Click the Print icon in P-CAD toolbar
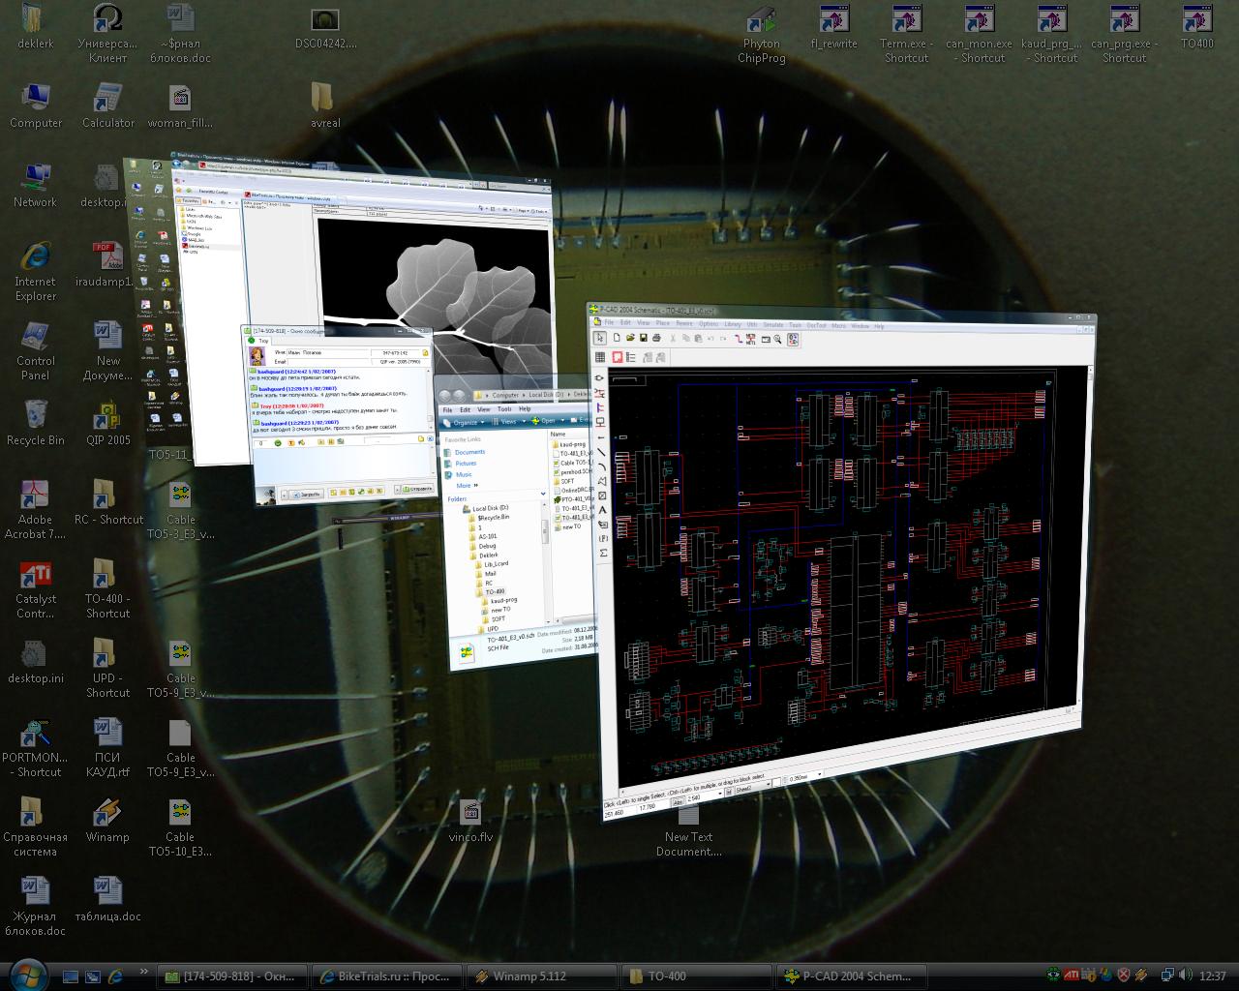The image size is (1239, 991). tap(656, 338)
